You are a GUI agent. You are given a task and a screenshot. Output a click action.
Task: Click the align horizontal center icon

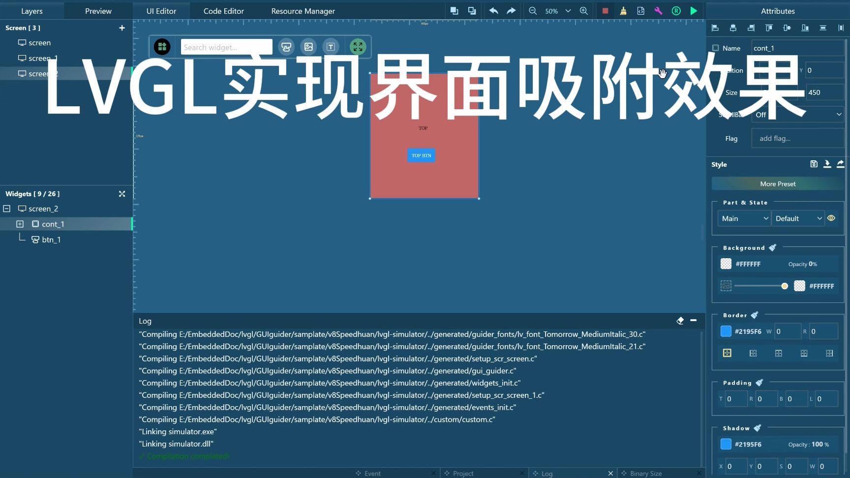pos(733,28)
